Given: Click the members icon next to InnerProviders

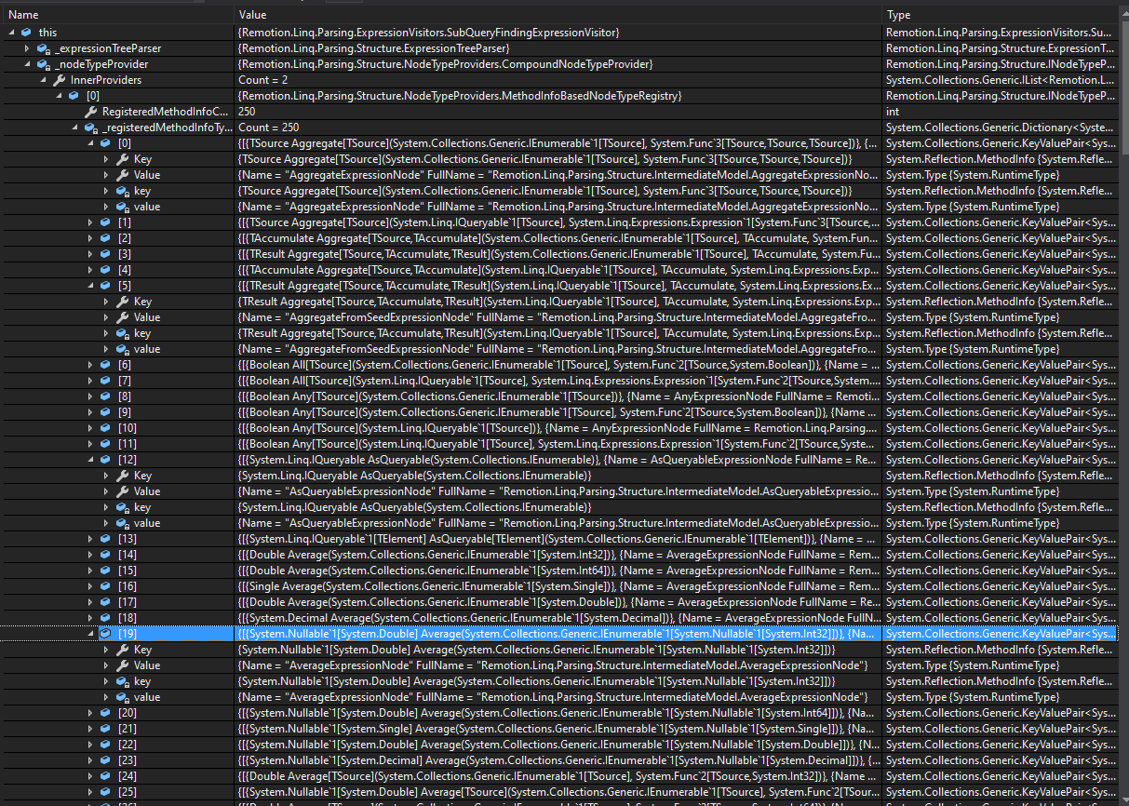Looking at the screenshot, I should [59, 79].
